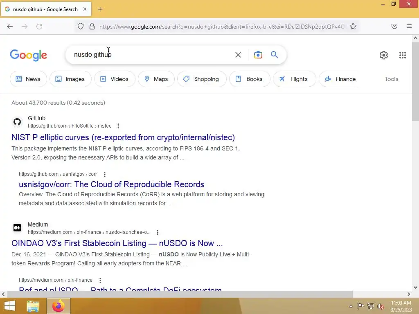Viewport: 419px width, 314px height.
Task: Submit search with the magnifier icon
Action: click(x=274, y=55)
